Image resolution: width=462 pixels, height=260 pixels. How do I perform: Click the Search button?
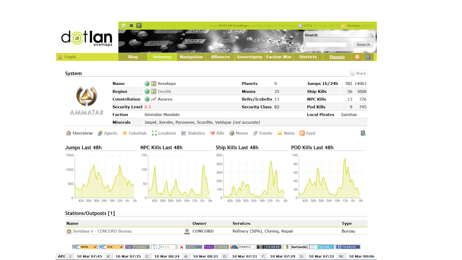(x=363, y=44)
